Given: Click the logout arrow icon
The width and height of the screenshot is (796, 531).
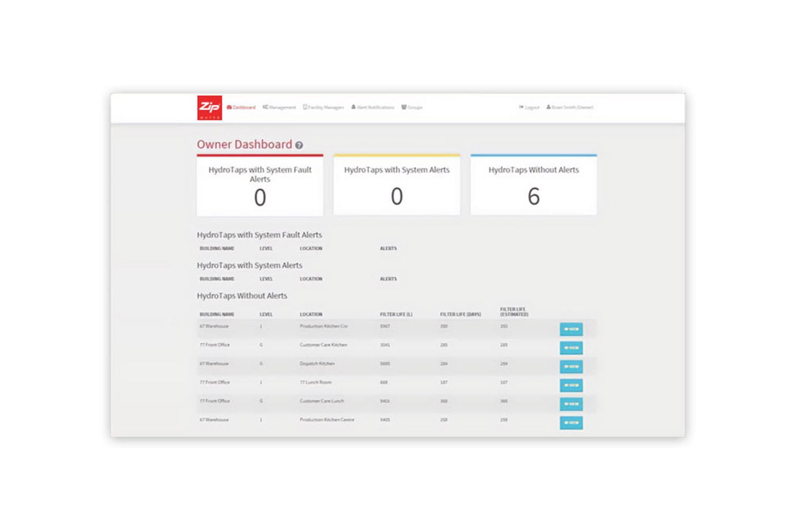Looking at the screenshot, I should [520, 107].
